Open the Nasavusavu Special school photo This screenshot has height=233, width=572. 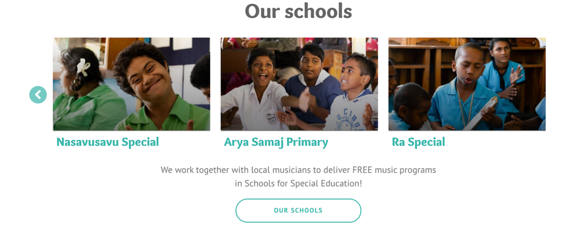131,84
